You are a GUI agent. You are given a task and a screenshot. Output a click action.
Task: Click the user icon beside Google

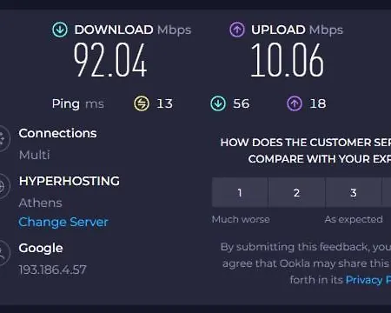point(3,253)
